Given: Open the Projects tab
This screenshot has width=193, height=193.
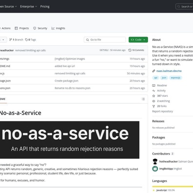Looking at the screenshot, I should 21,28.
